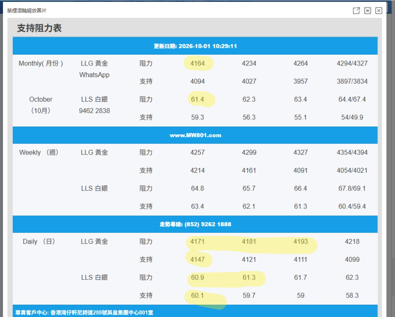Click the www.MW801.com banner text
The width and height of the screenshot is (395, 317).
[195, 135]
